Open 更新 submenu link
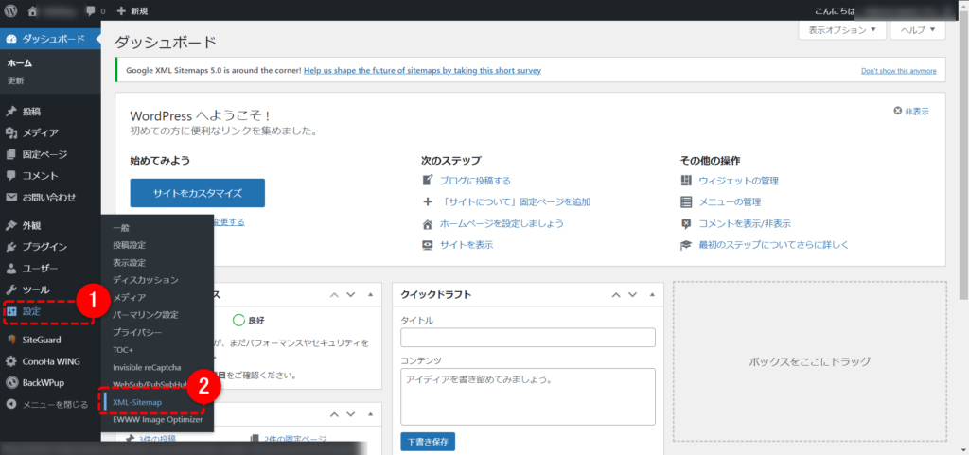Viewport: 969px width, 455px height. (x=15, y=80)
